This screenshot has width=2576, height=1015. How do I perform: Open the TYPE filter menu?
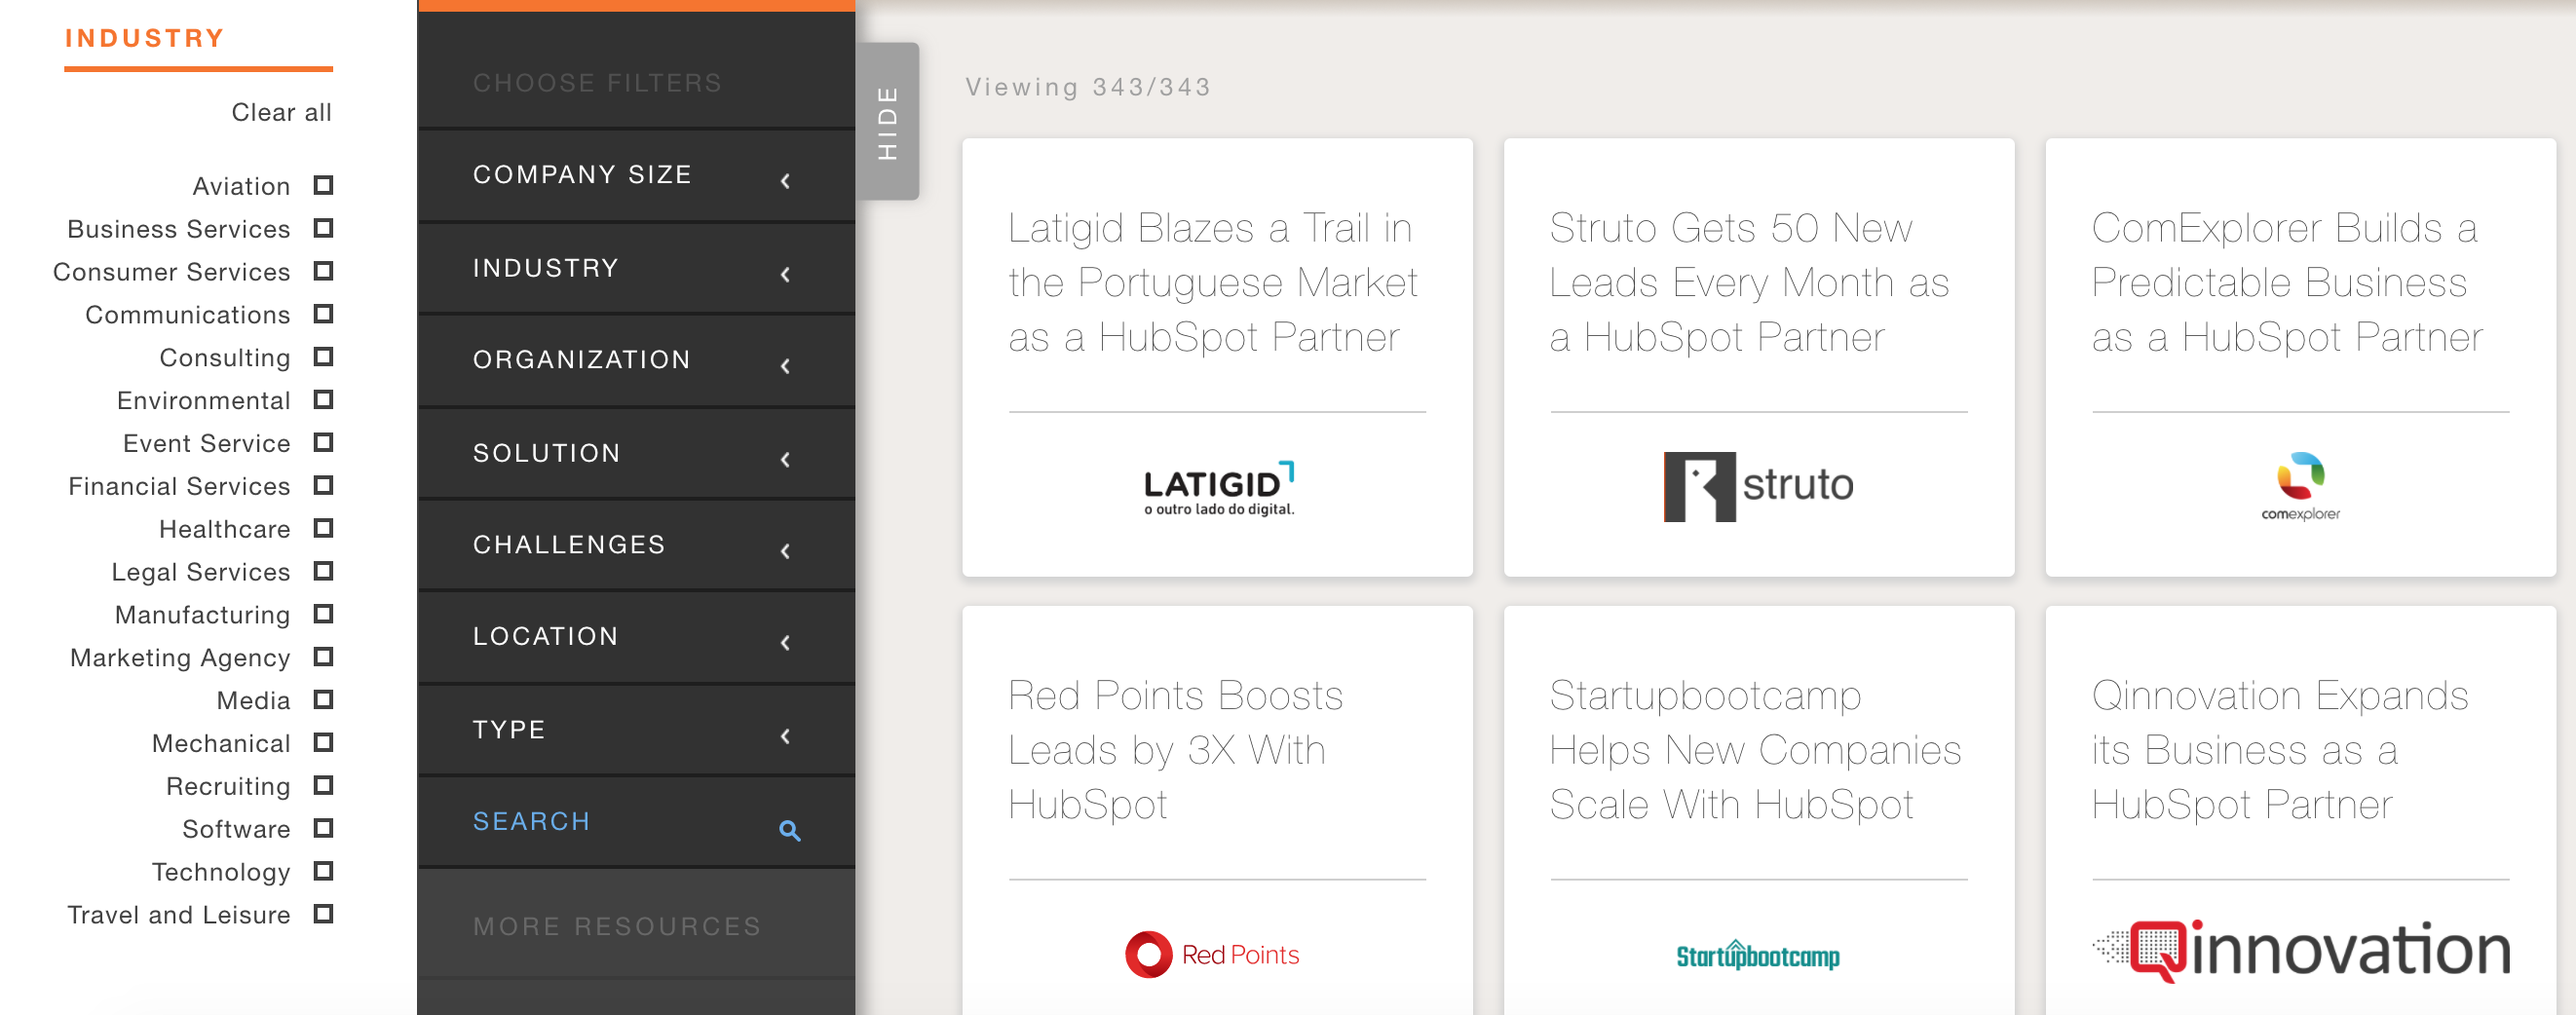pyautogui.click(x=636, y=731)
